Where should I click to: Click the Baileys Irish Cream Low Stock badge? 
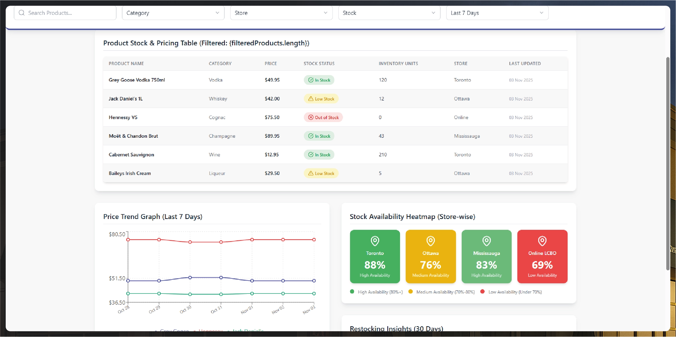(321, 173)
